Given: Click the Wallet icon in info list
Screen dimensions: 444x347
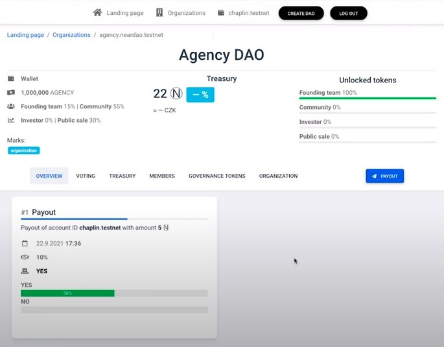Looking at the screenshot, I should (x=11, y=78).
